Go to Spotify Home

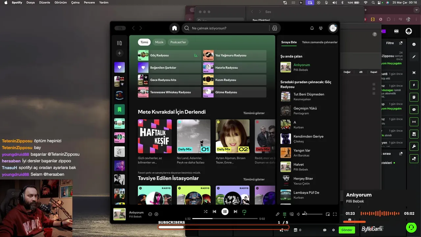point(174,28)
